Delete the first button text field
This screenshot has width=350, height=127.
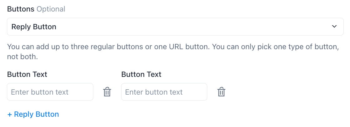[107, 92]
